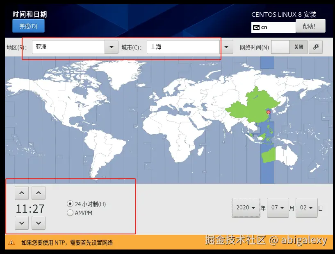Screen dimensions: 335x254
Task: Open the NTP settings gear icon
Action: [x=315, y=47]
